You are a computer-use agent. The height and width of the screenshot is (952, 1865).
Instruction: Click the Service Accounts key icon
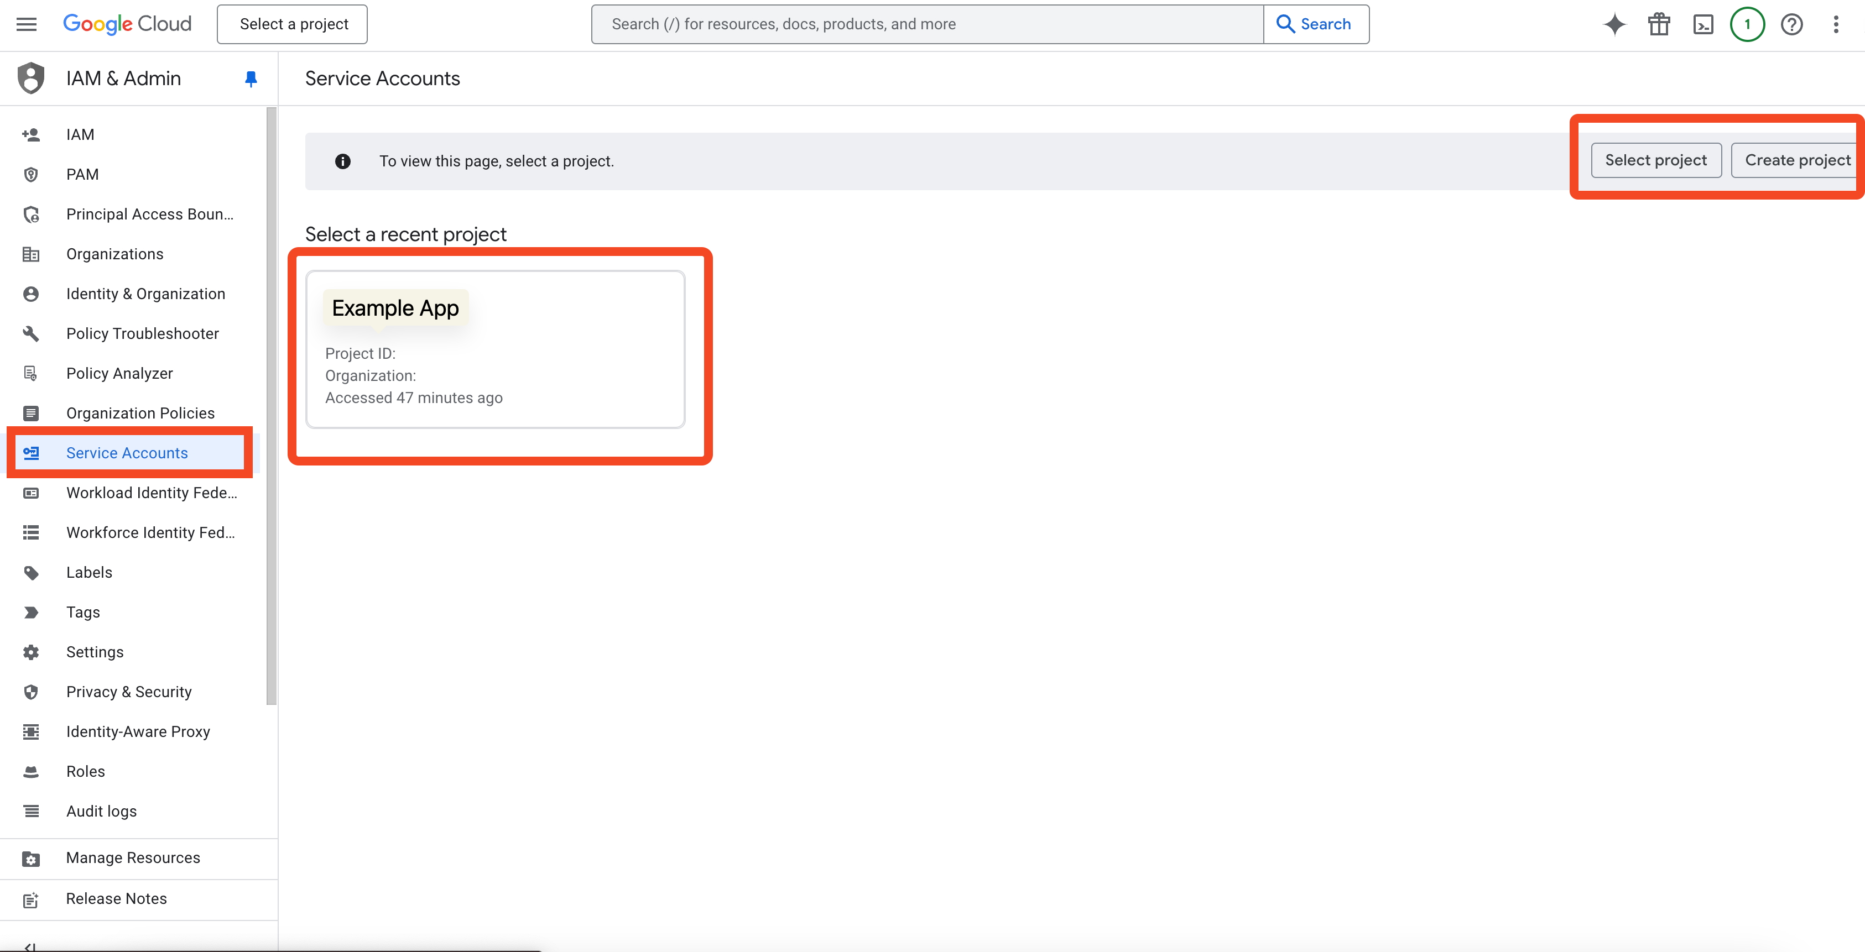[30, 453]
